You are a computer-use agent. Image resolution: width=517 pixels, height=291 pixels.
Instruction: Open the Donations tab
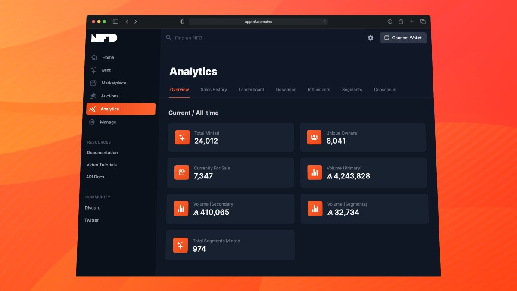286,90
